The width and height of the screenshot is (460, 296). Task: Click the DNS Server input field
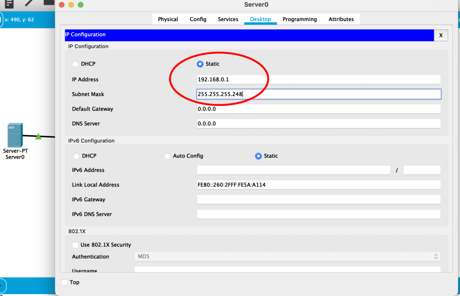(x=318, y=124)
